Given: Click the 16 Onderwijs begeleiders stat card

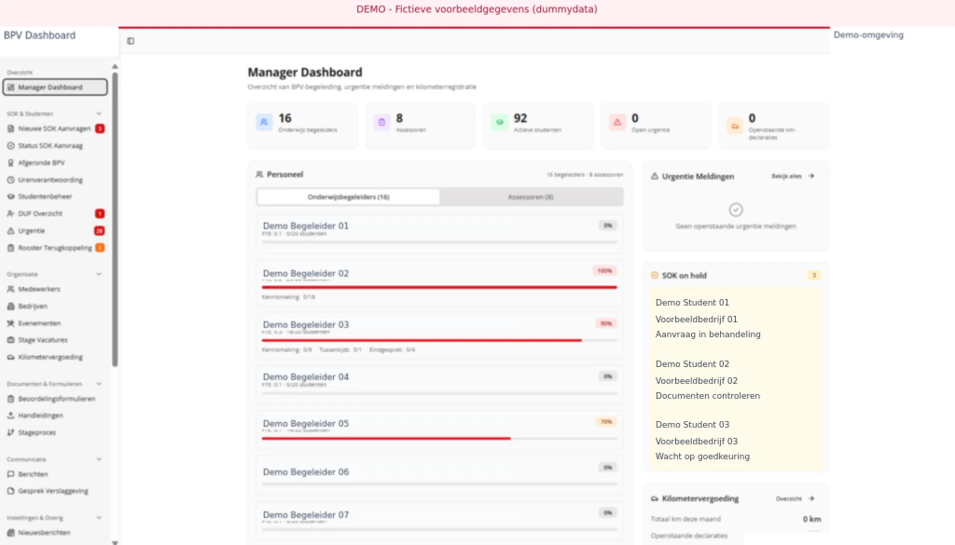Looking at the screenshot, I should pyautogui.click(x=303, y=126).
